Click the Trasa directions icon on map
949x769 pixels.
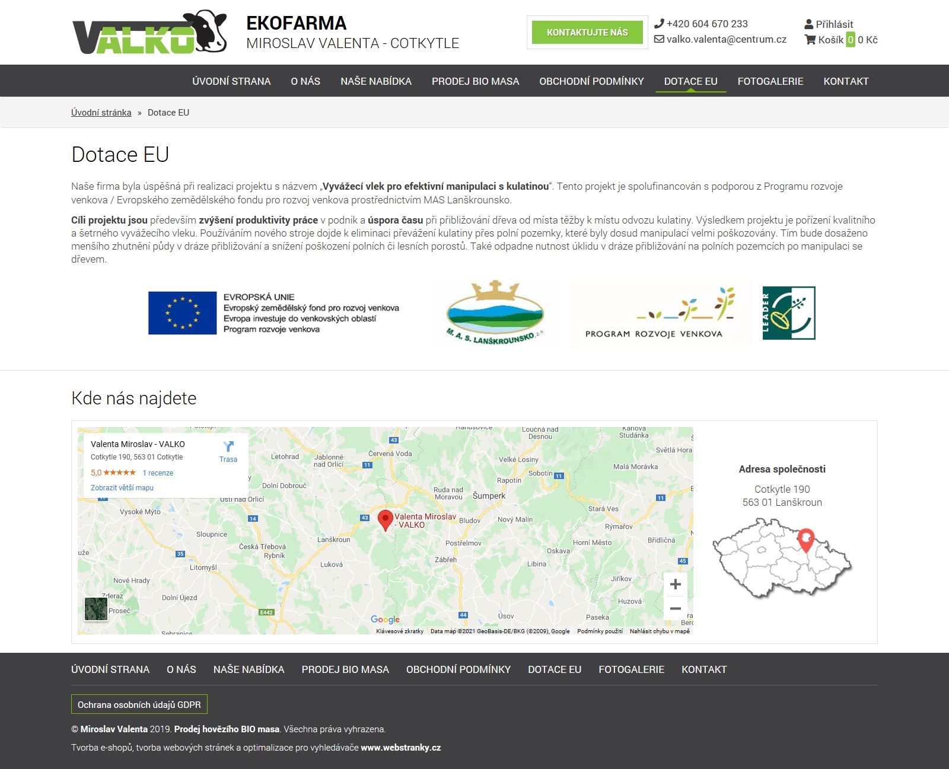[228, 446]
